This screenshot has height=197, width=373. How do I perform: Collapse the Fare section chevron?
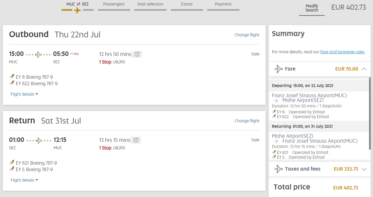point(364,69)
